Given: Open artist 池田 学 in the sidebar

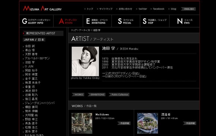Looking at the screenshot, I should tap(30, 63).
